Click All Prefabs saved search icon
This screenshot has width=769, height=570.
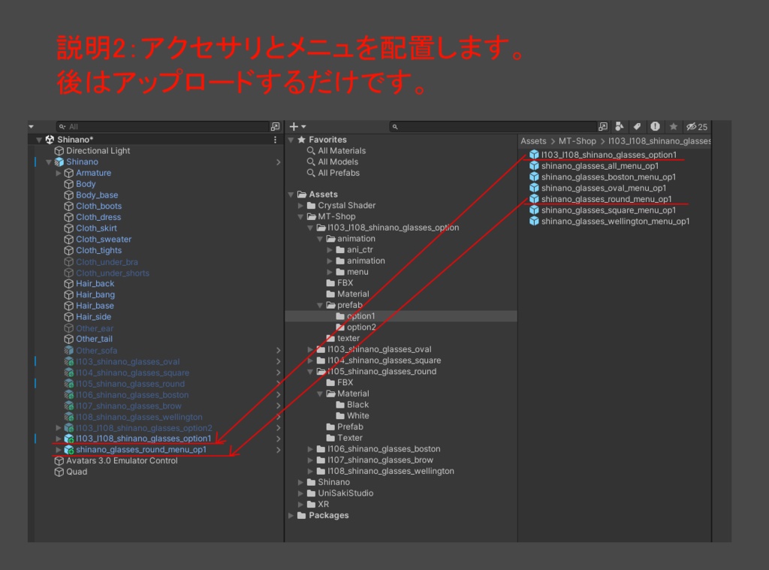pos(311,173)
